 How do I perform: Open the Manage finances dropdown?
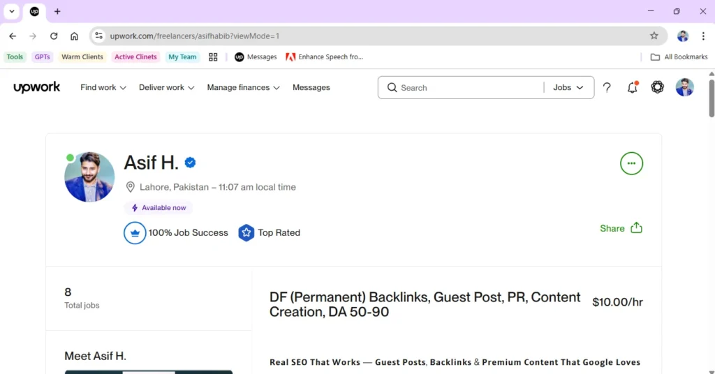point(243,88)
